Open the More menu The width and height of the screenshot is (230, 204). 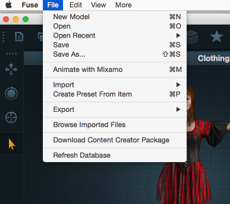pos(124,5)
